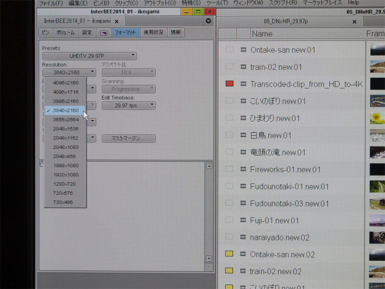
Task: Click the scroll-down arrow in project window
Action: (x=209, y=258)
